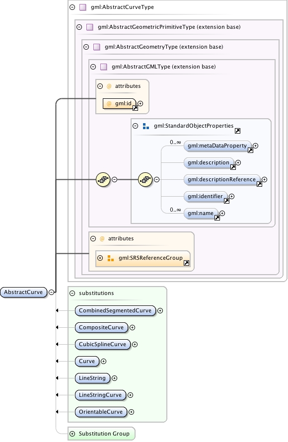Expand gml:SRSReferenceGroup attribute group
The image size is (288, 442).
(x=100, y=258)
